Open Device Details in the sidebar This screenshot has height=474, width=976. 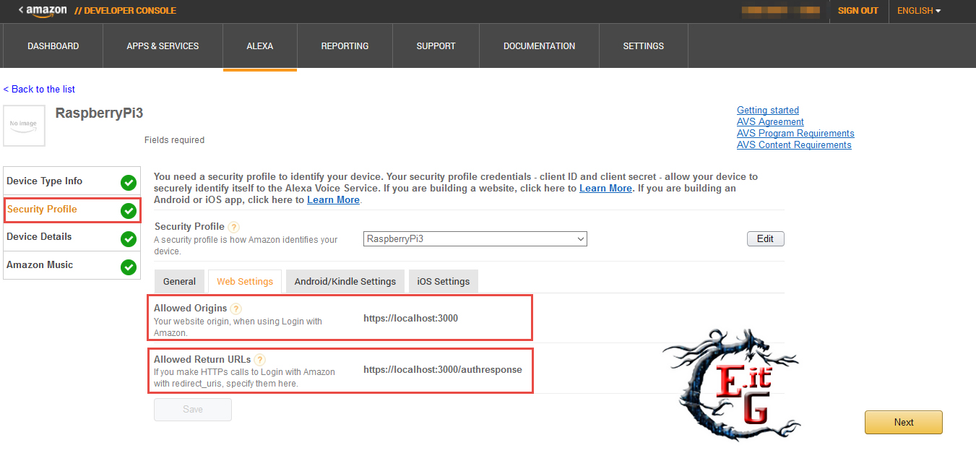click(x=72, y=237)
